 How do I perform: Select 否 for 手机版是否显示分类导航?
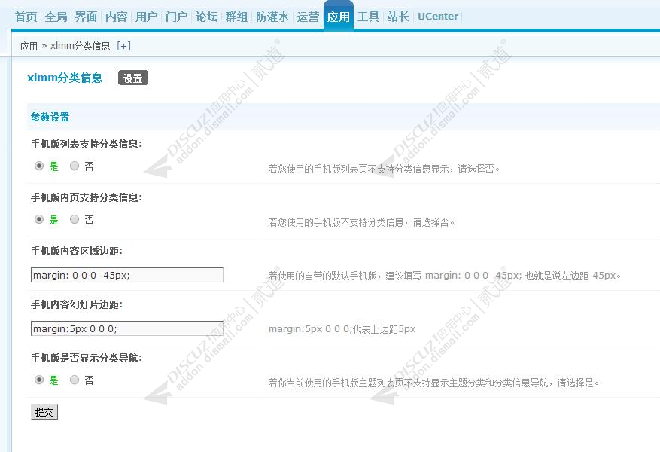(75, 380)
